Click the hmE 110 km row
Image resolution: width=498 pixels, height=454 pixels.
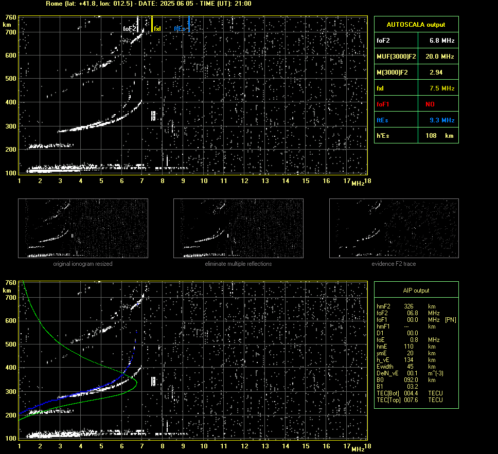(x=406, y=347)
